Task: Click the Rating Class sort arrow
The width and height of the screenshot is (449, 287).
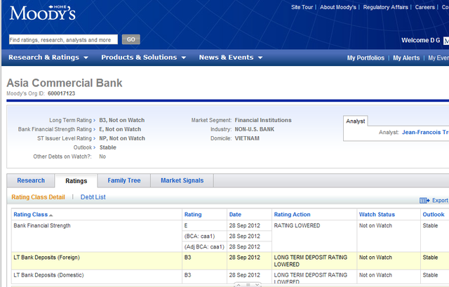Action: coord(51,215)
